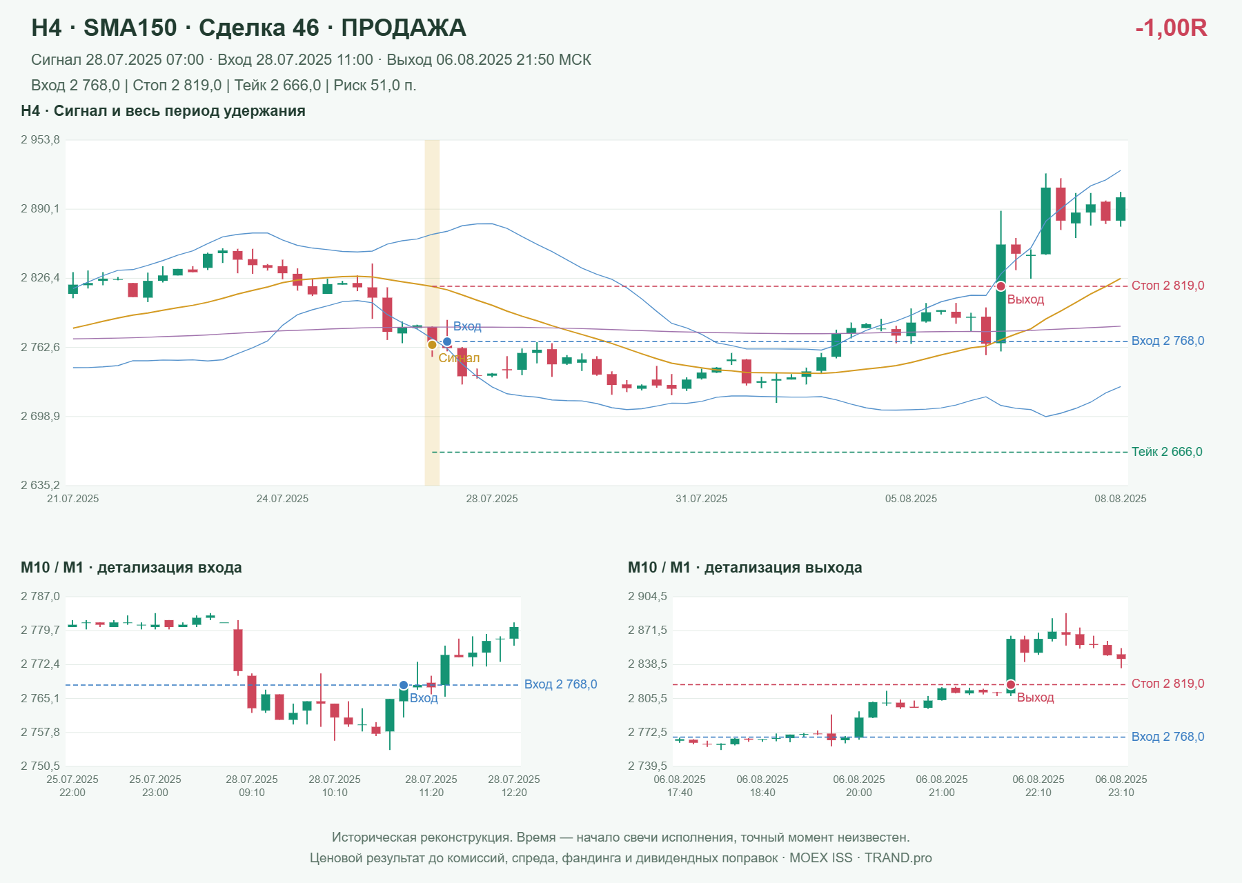Click the title 'H4 · SMA150 · Сделка 46 · ПРОДАЖА'
1242x883 pixels.
pos(248,28)
